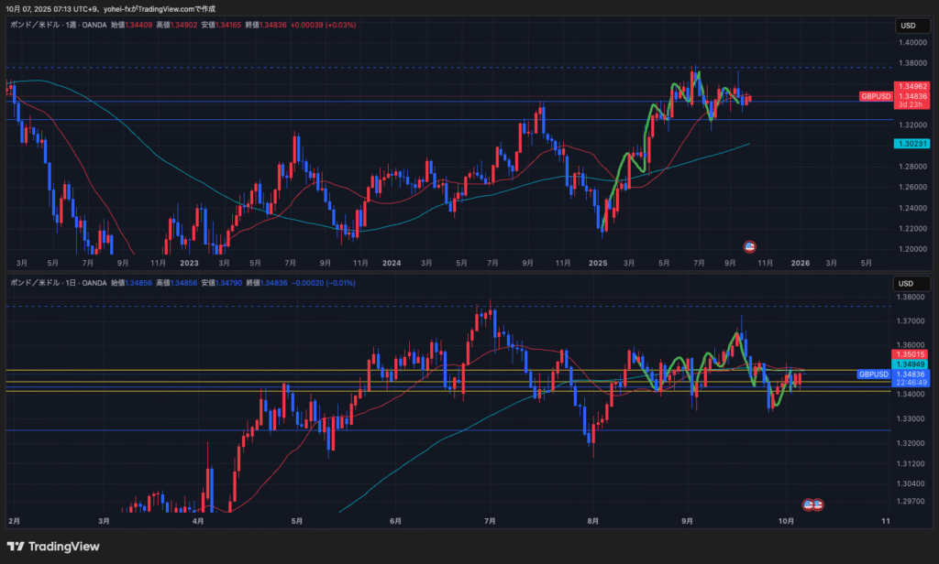Click the daily chart symbol title ポンド／米ドル 1日

[55, 283]
